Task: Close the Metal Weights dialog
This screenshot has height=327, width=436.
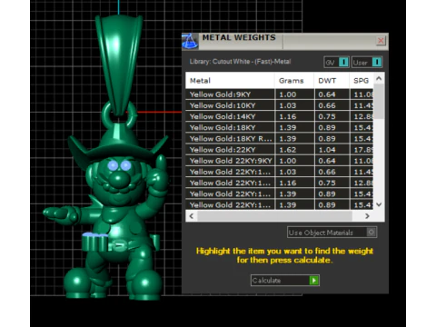Action: click(381, 40)
